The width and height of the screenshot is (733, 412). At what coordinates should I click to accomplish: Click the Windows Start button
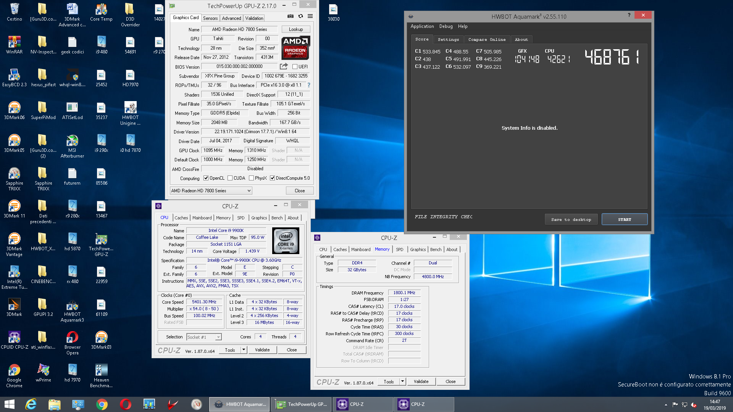9,404
